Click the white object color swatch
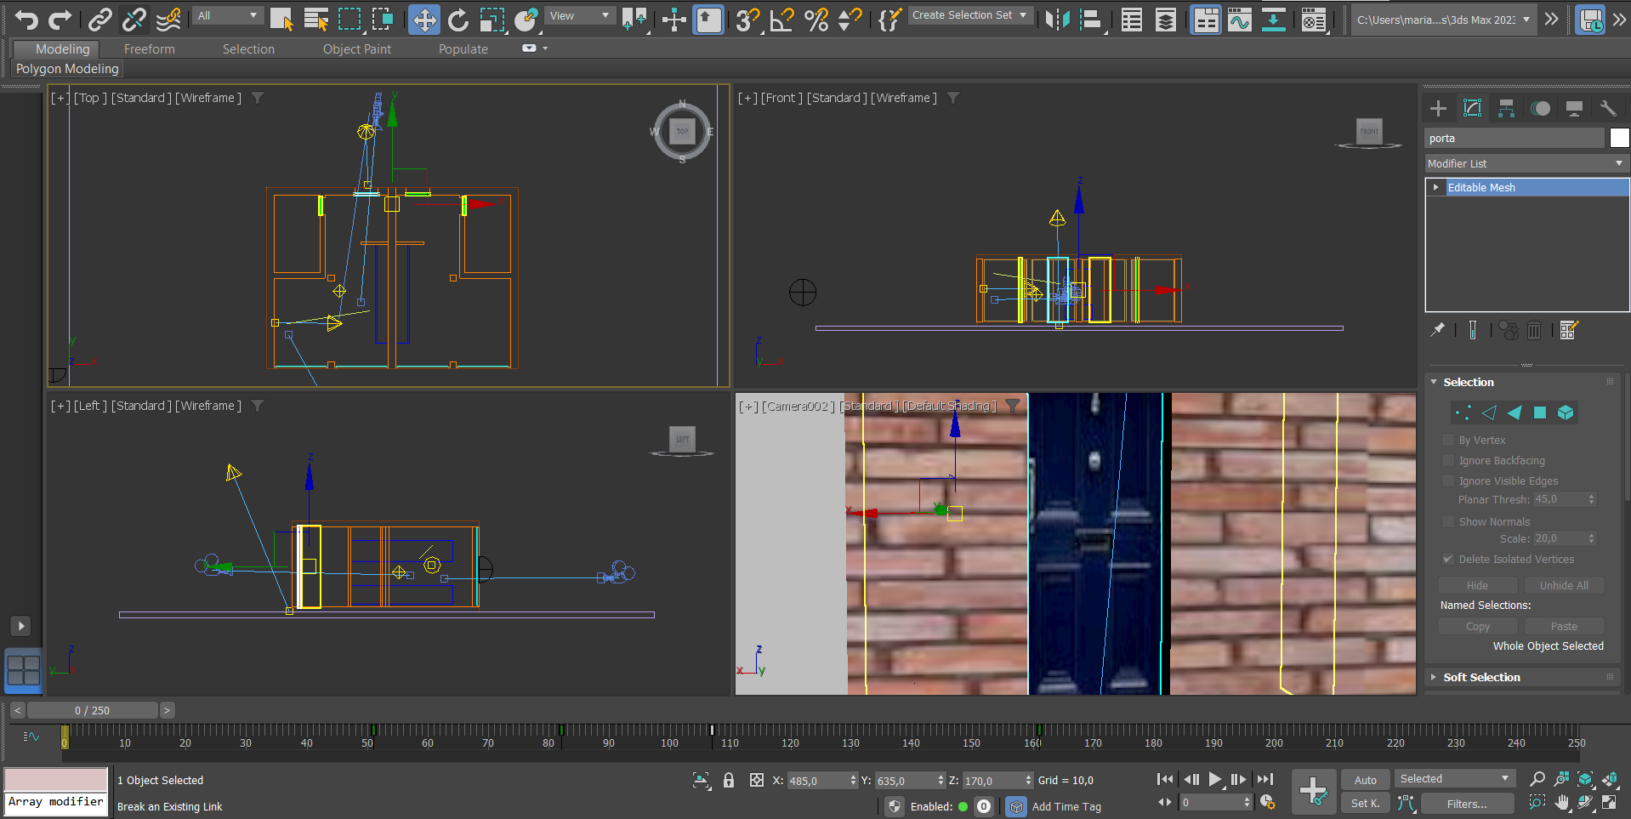1631x819 pixels. pyautogui.click(x=1619, y=138)
